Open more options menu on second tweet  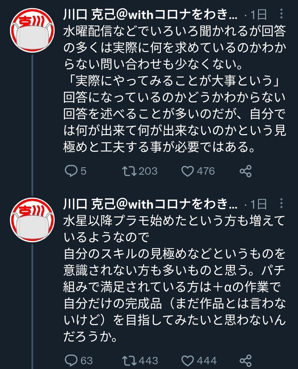click(x=281, y=203)
